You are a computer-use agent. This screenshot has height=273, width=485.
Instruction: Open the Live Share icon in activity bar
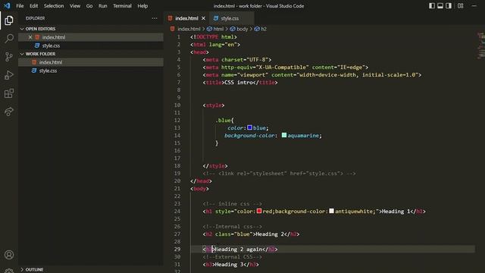point(9,111)
